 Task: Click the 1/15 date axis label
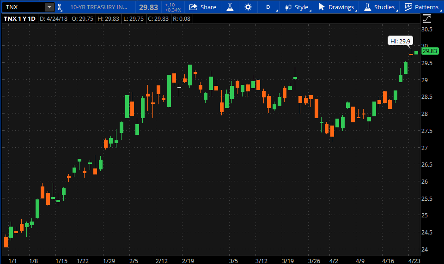(61, 261)
